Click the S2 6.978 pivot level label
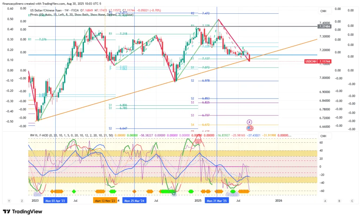 click(200, 81)
